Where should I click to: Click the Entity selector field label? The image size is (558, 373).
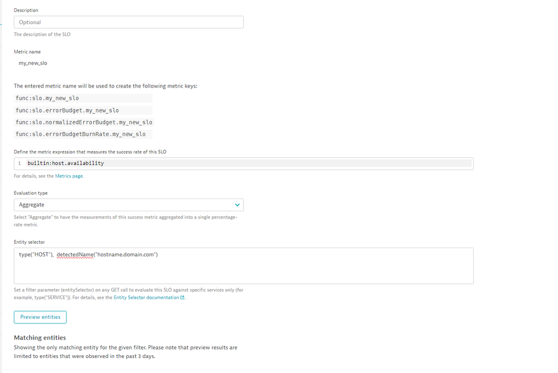point(29,242)
